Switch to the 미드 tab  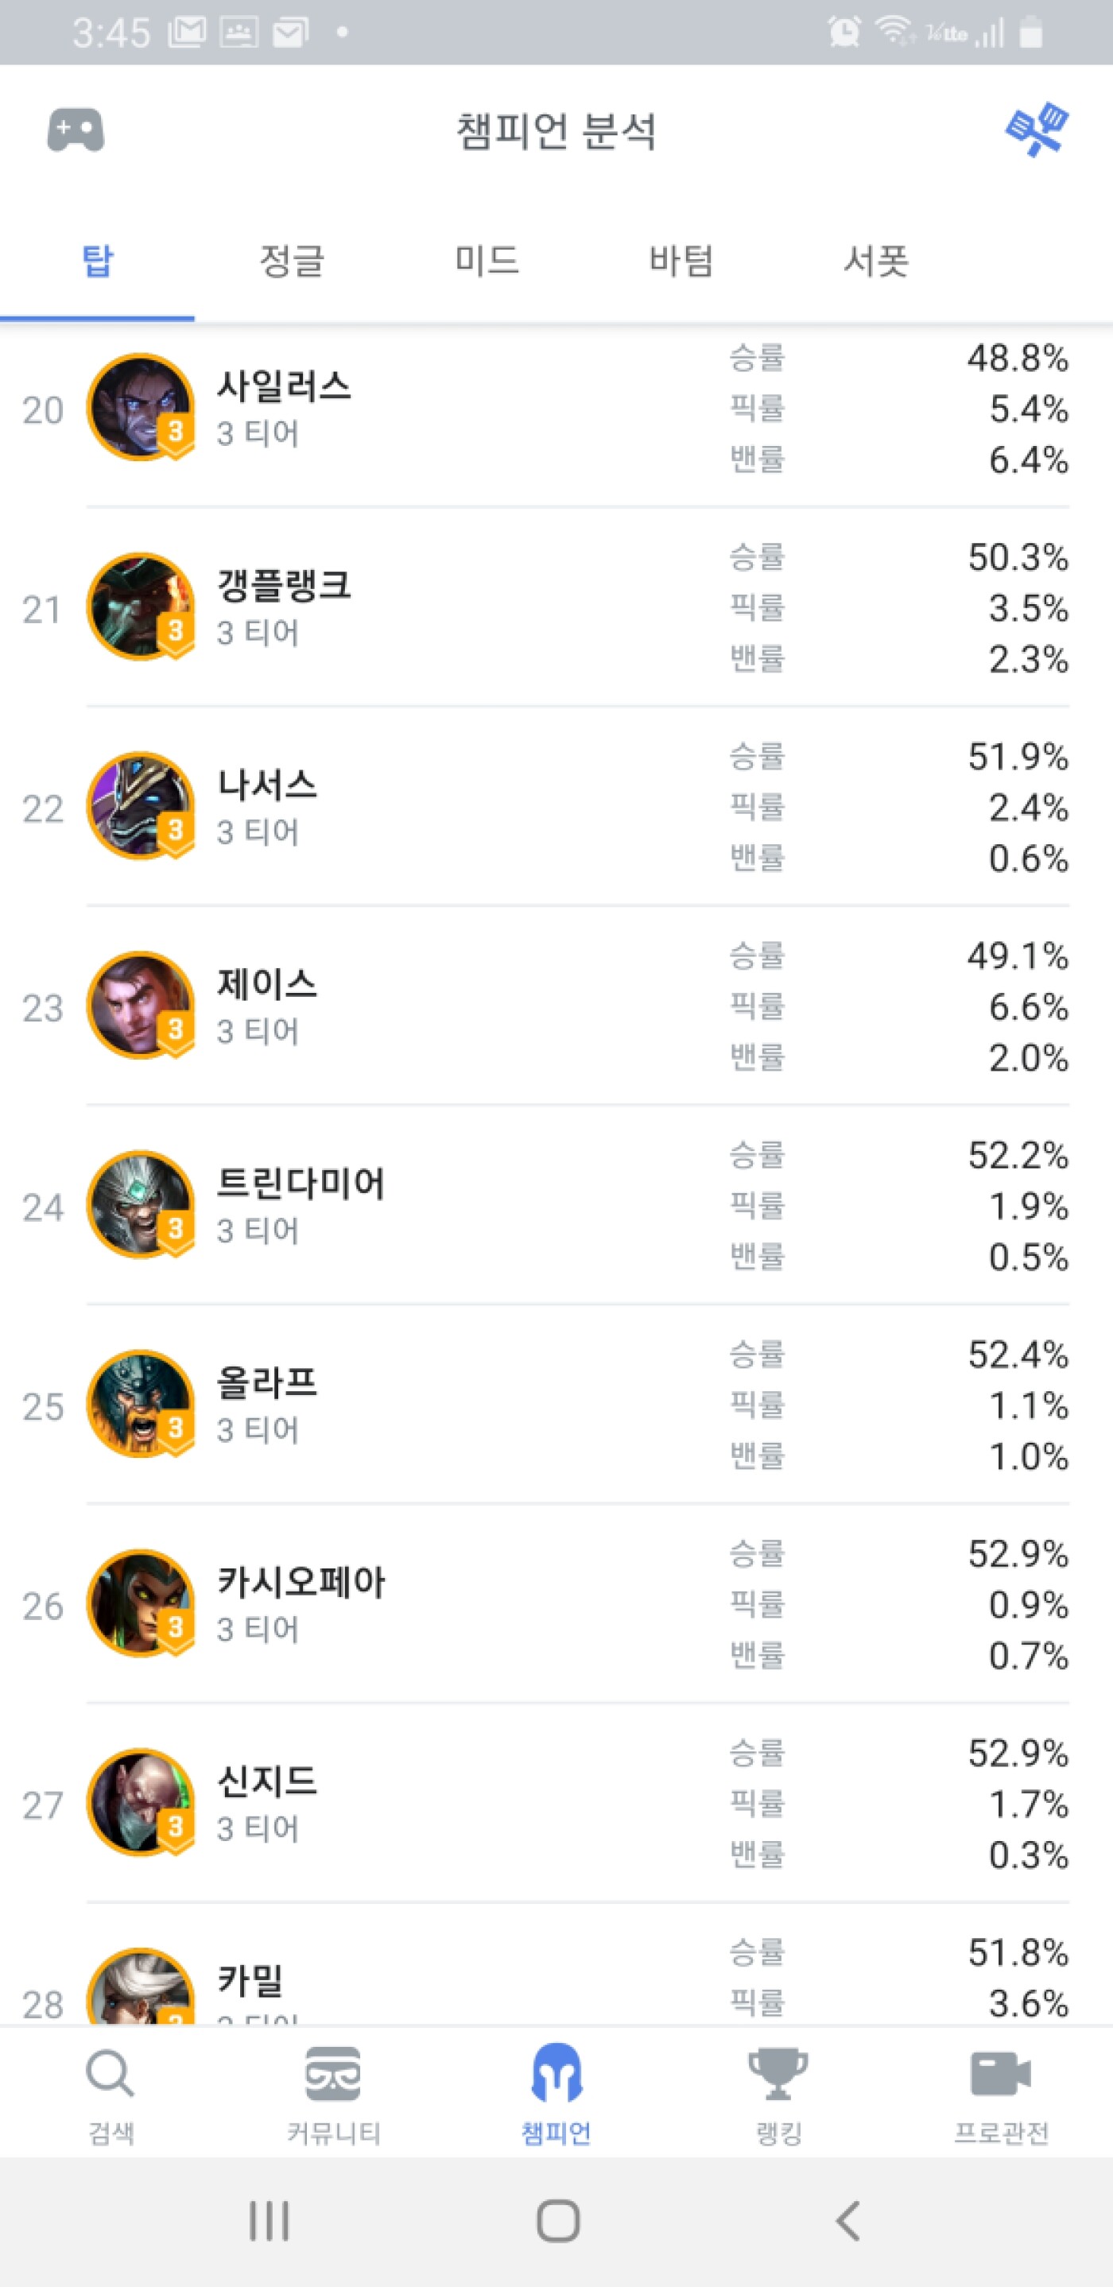(x=487, y=261)
